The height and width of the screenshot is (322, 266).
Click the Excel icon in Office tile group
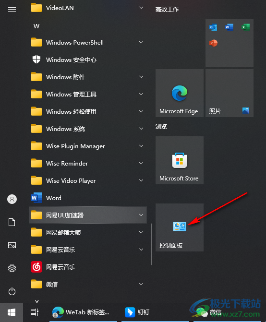point(245,27)
